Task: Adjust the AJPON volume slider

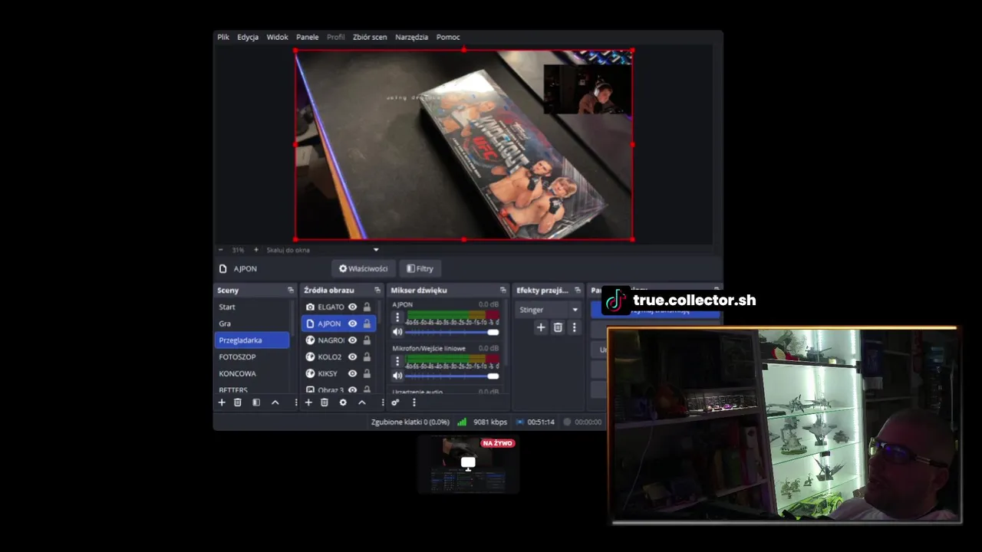Action: [452, 332]
